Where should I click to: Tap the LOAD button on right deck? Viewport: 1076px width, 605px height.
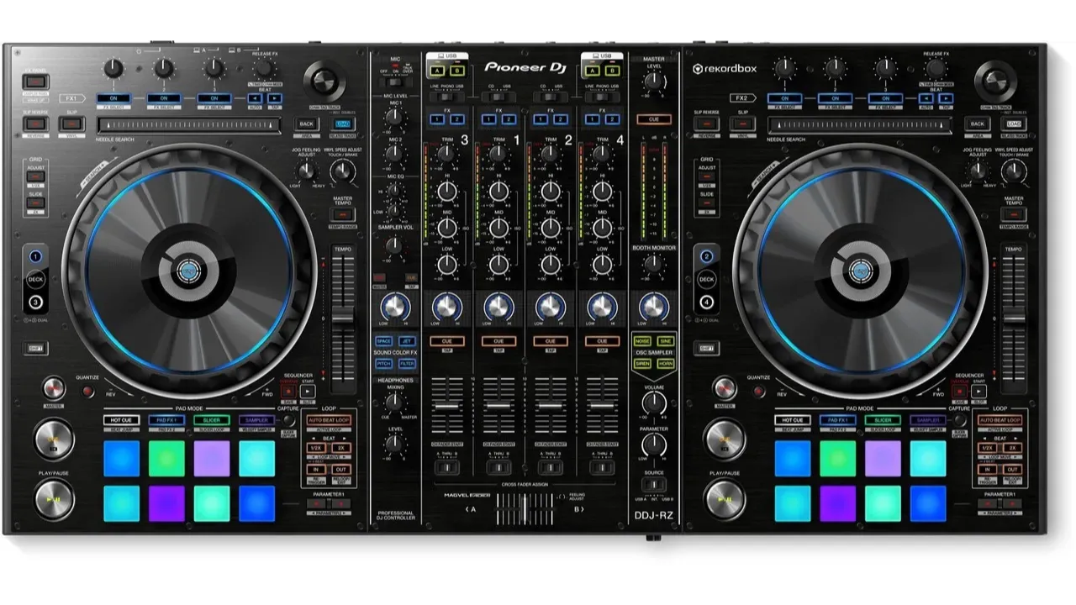[x=1014, y=124]
